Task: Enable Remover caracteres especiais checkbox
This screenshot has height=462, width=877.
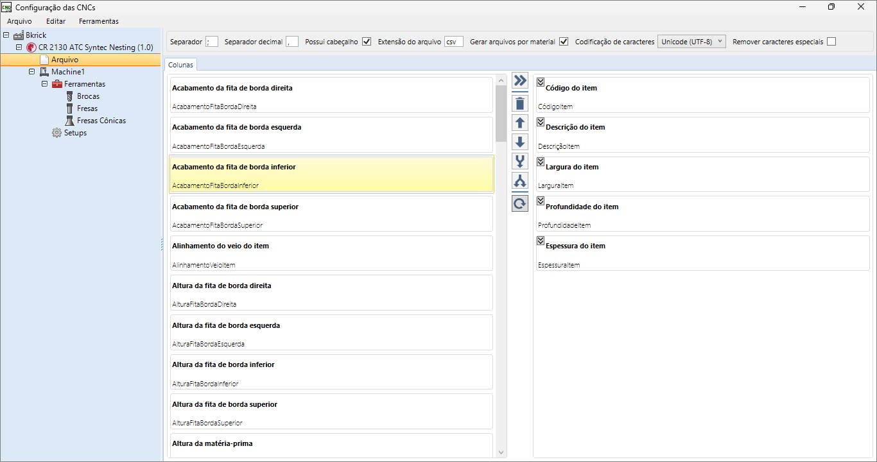Action: (831, 42)
